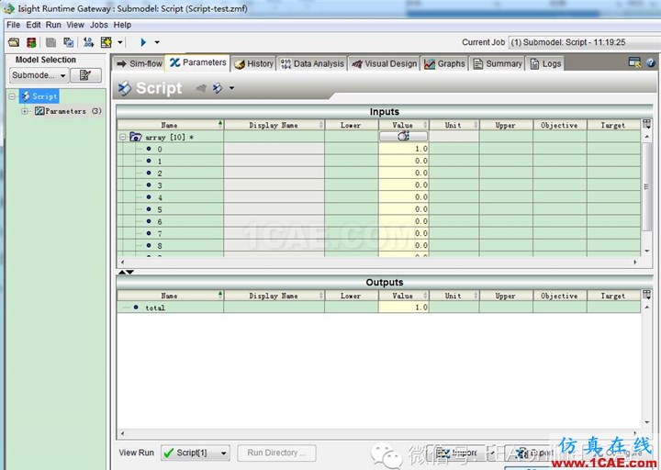Open the Logs tab
661x470 pixels.
tap(545, 63)
